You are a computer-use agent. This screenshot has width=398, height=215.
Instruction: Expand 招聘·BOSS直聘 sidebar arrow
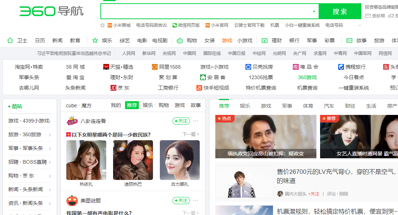50,162
